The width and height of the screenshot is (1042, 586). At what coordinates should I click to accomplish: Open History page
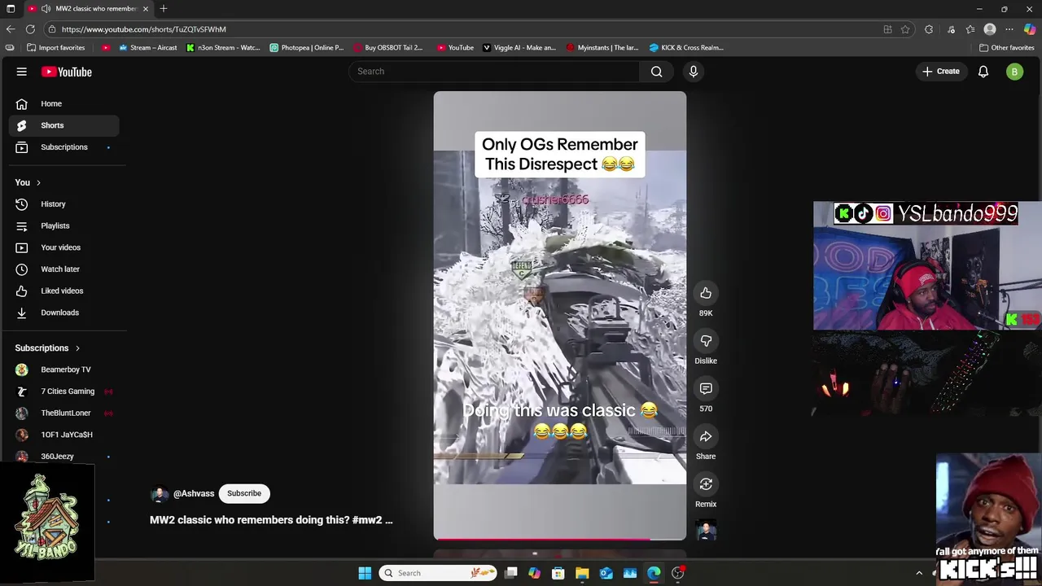coord(63,204)
